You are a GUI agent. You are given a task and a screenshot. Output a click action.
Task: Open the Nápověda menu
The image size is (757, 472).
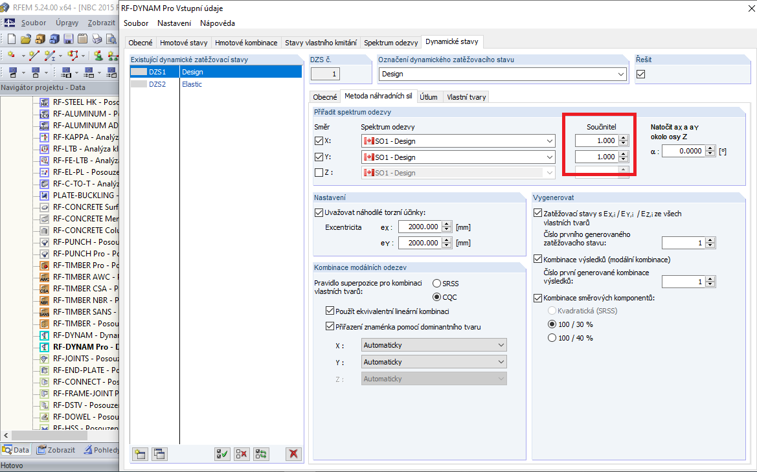coord(217,23)
